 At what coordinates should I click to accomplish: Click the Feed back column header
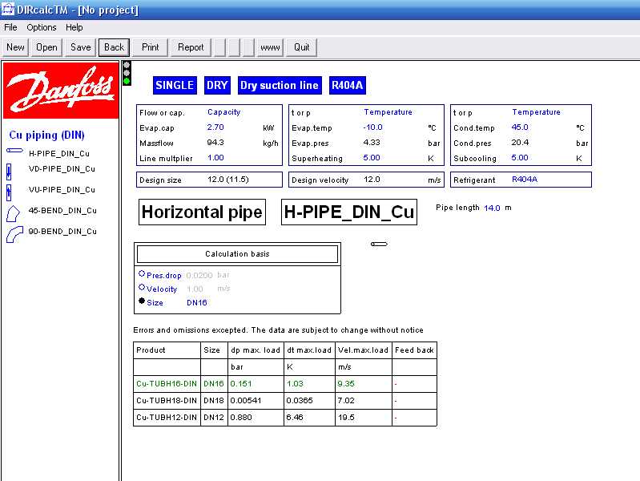414,350
